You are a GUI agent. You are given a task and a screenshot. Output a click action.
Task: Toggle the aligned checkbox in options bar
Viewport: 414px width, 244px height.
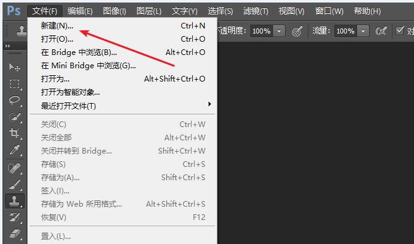tap(399, 31)
